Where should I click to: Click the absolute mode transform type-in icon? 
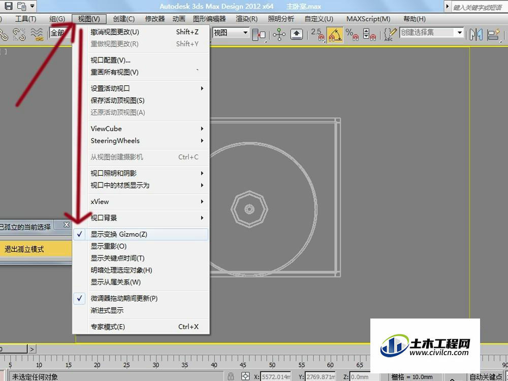click(x=245, y=376)
